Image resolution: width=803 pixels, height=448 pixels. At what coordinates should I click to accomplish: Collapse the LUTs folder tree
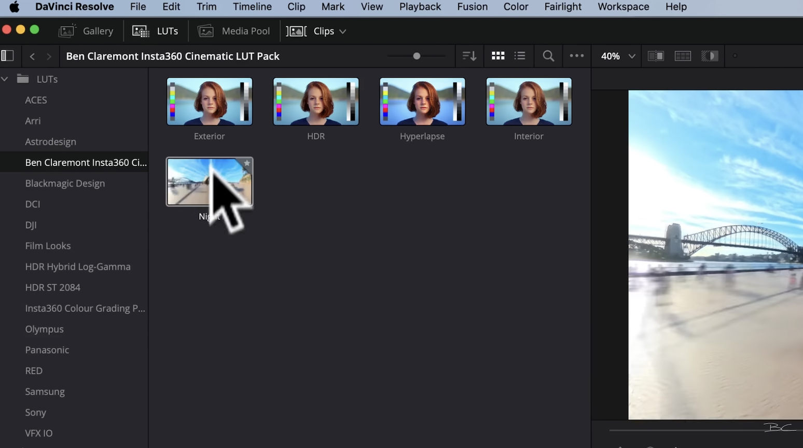(5, 79)
